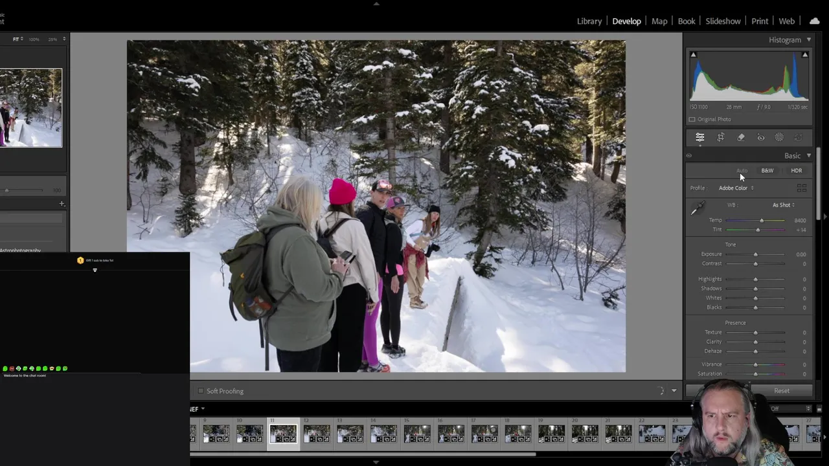Screen dimensions: 829x466
Task: Click the Blacks slider handle
Action: [755, 307]
